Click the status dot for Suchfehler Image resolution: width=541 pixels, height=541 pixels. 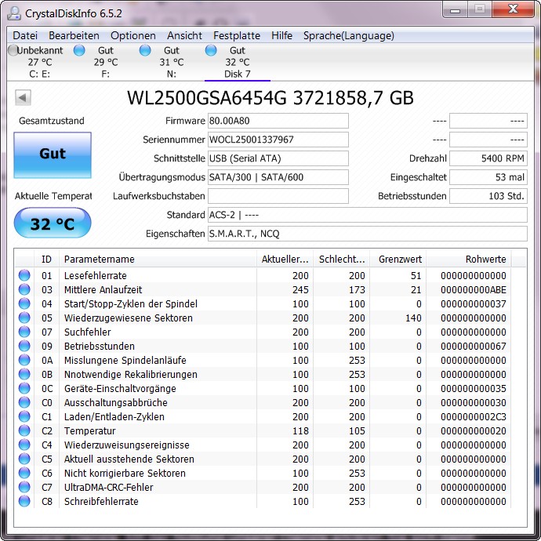[24, 332]
